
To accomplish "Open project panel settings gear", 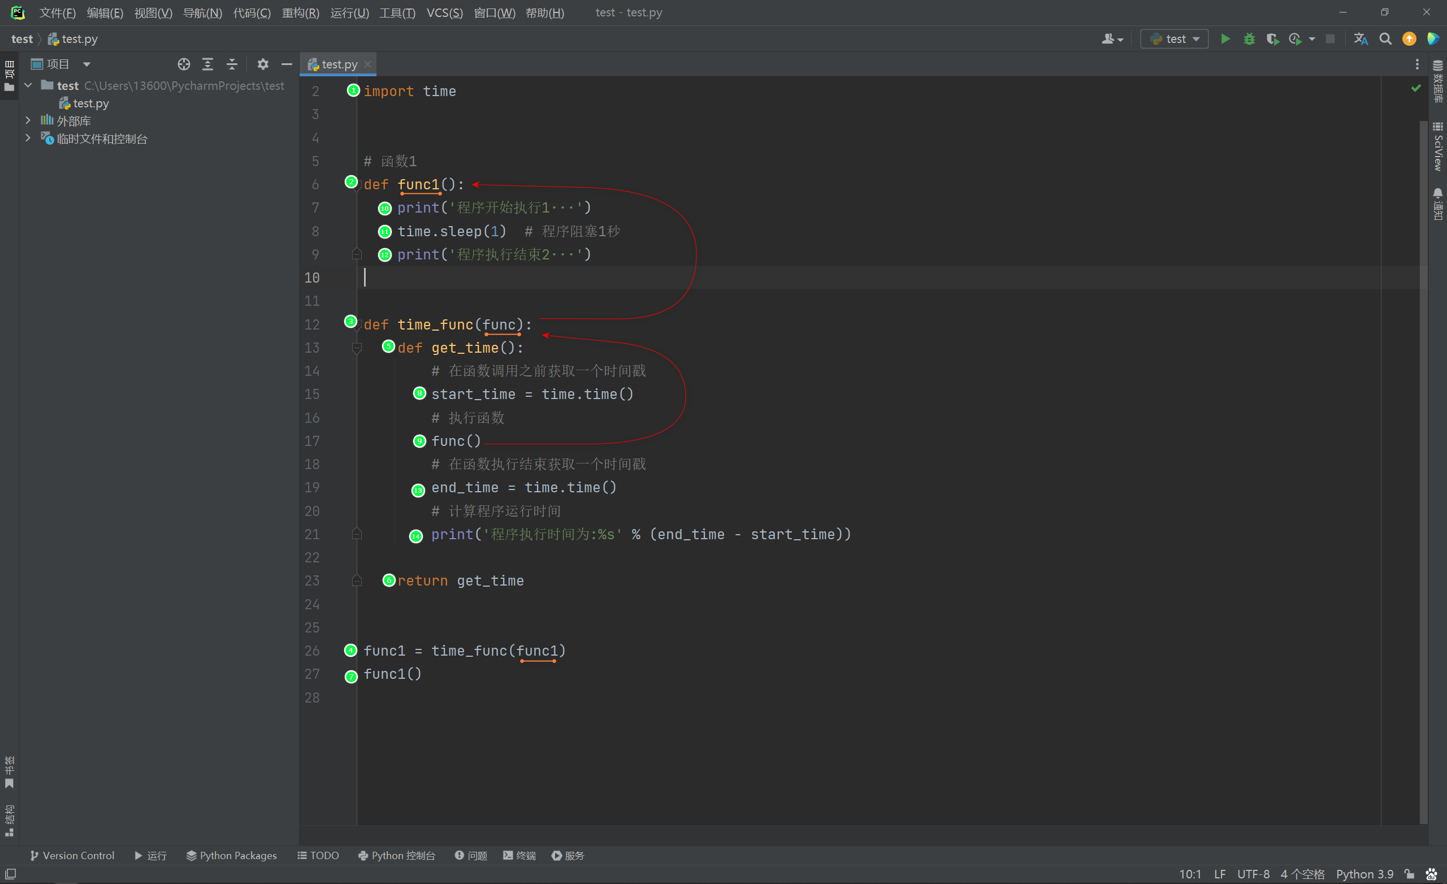I will [263, 64].
